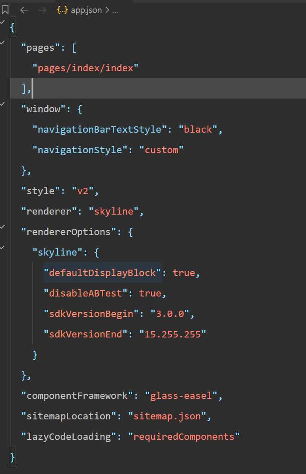
Task: Click the "15.255.255" value
Action: coord(173,334)
